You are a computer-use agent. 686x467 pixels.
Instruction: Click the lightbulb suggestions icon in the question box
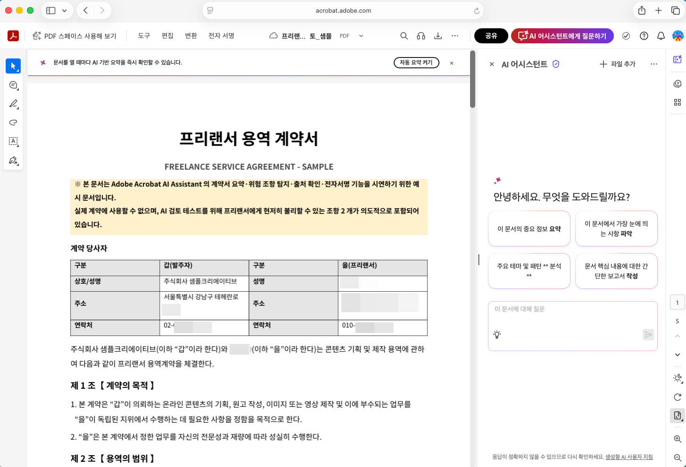[497, 335]
